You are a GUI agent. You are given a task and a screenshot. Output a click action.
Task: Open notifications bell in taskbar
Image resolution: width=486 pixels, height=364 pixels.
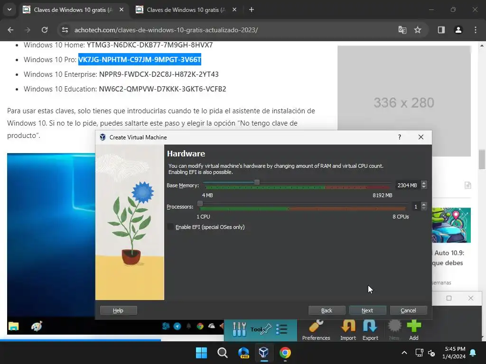pyautogui.click(x=473, y=353)
